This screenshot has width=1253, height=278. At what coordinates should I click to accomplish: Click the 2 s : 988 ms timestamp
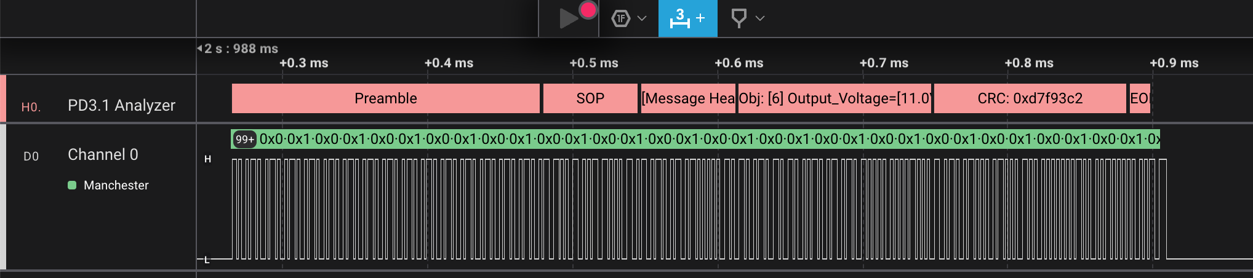coord(241,49)
